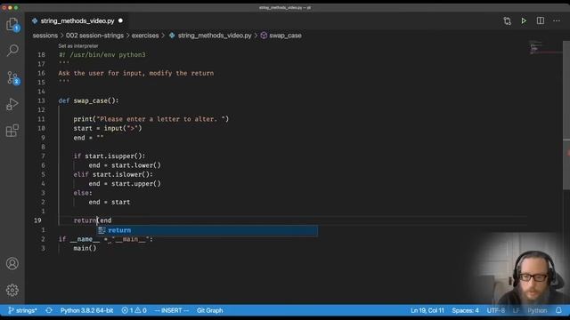Select Python 3.8.2 64-bit interpreter status
Viewport: 570px width, 320px height.
pyautogui.click(x=86, y=310)
